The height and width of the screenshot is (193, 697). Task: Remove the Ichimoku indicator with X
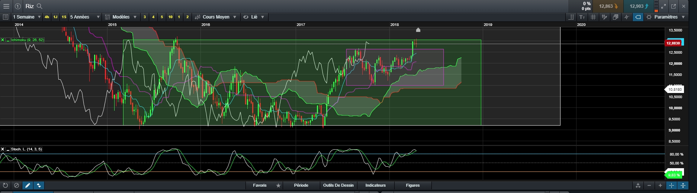point(3,40)
